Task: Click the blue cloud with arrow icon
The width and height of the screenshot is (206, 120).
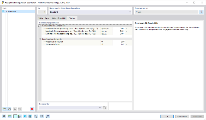Action: click(x=25, y=116)
